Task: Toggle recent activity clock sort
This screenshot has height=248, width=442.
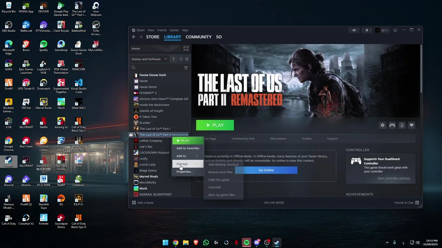Action: coord(181,59)
